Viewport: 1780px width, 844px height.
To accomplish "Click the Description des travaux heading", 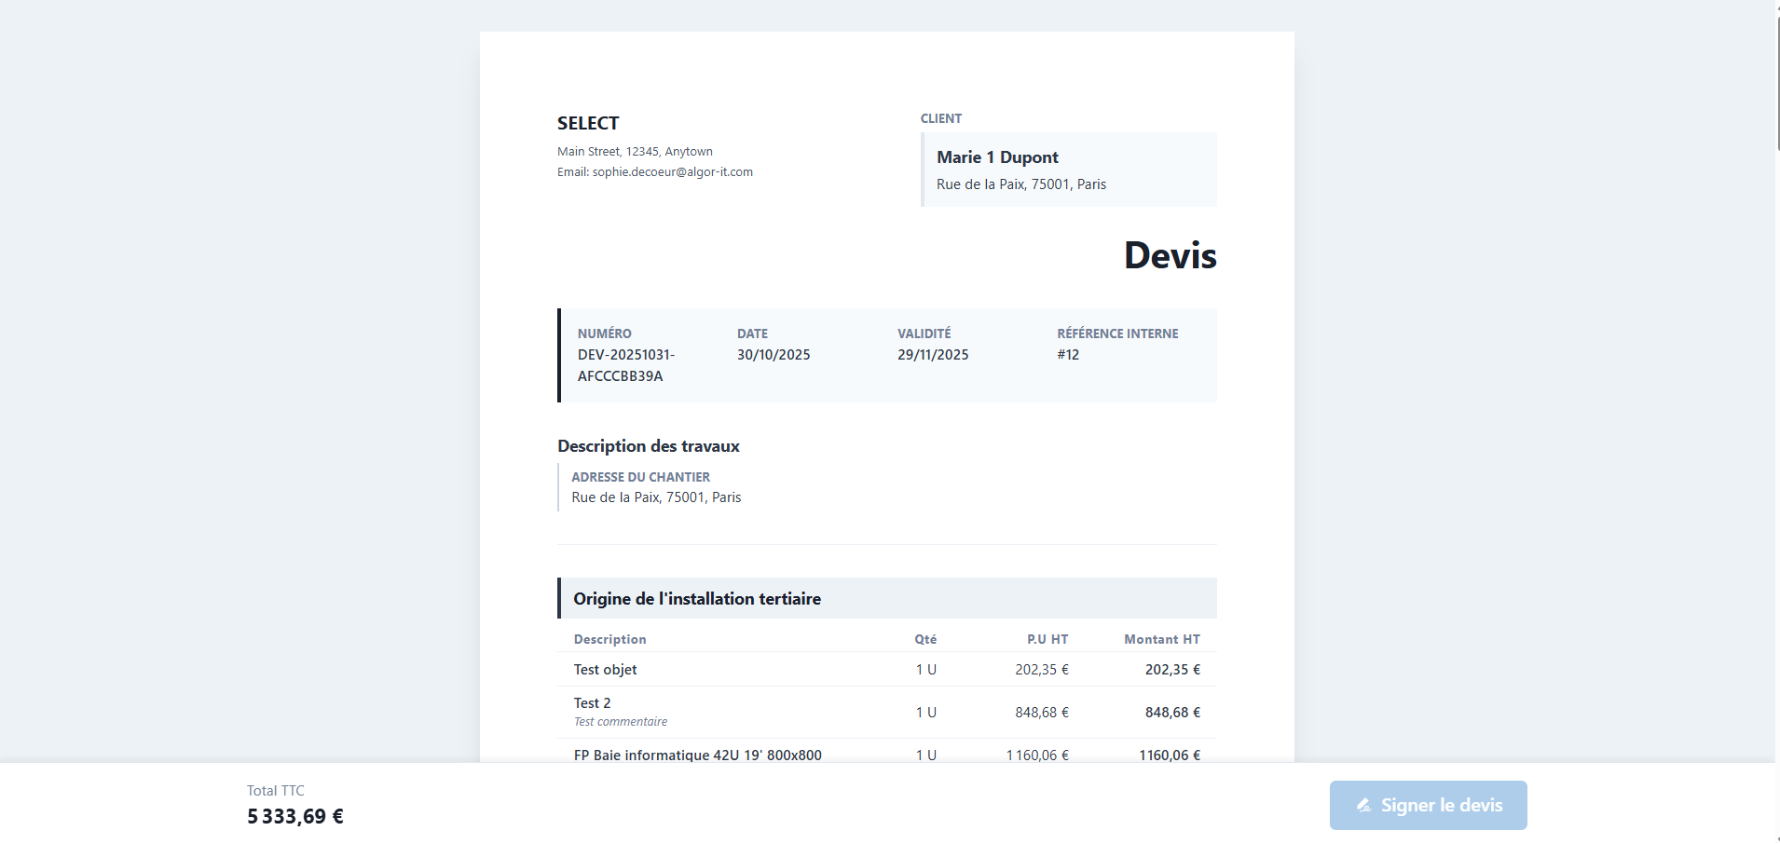I will (649, 446).
